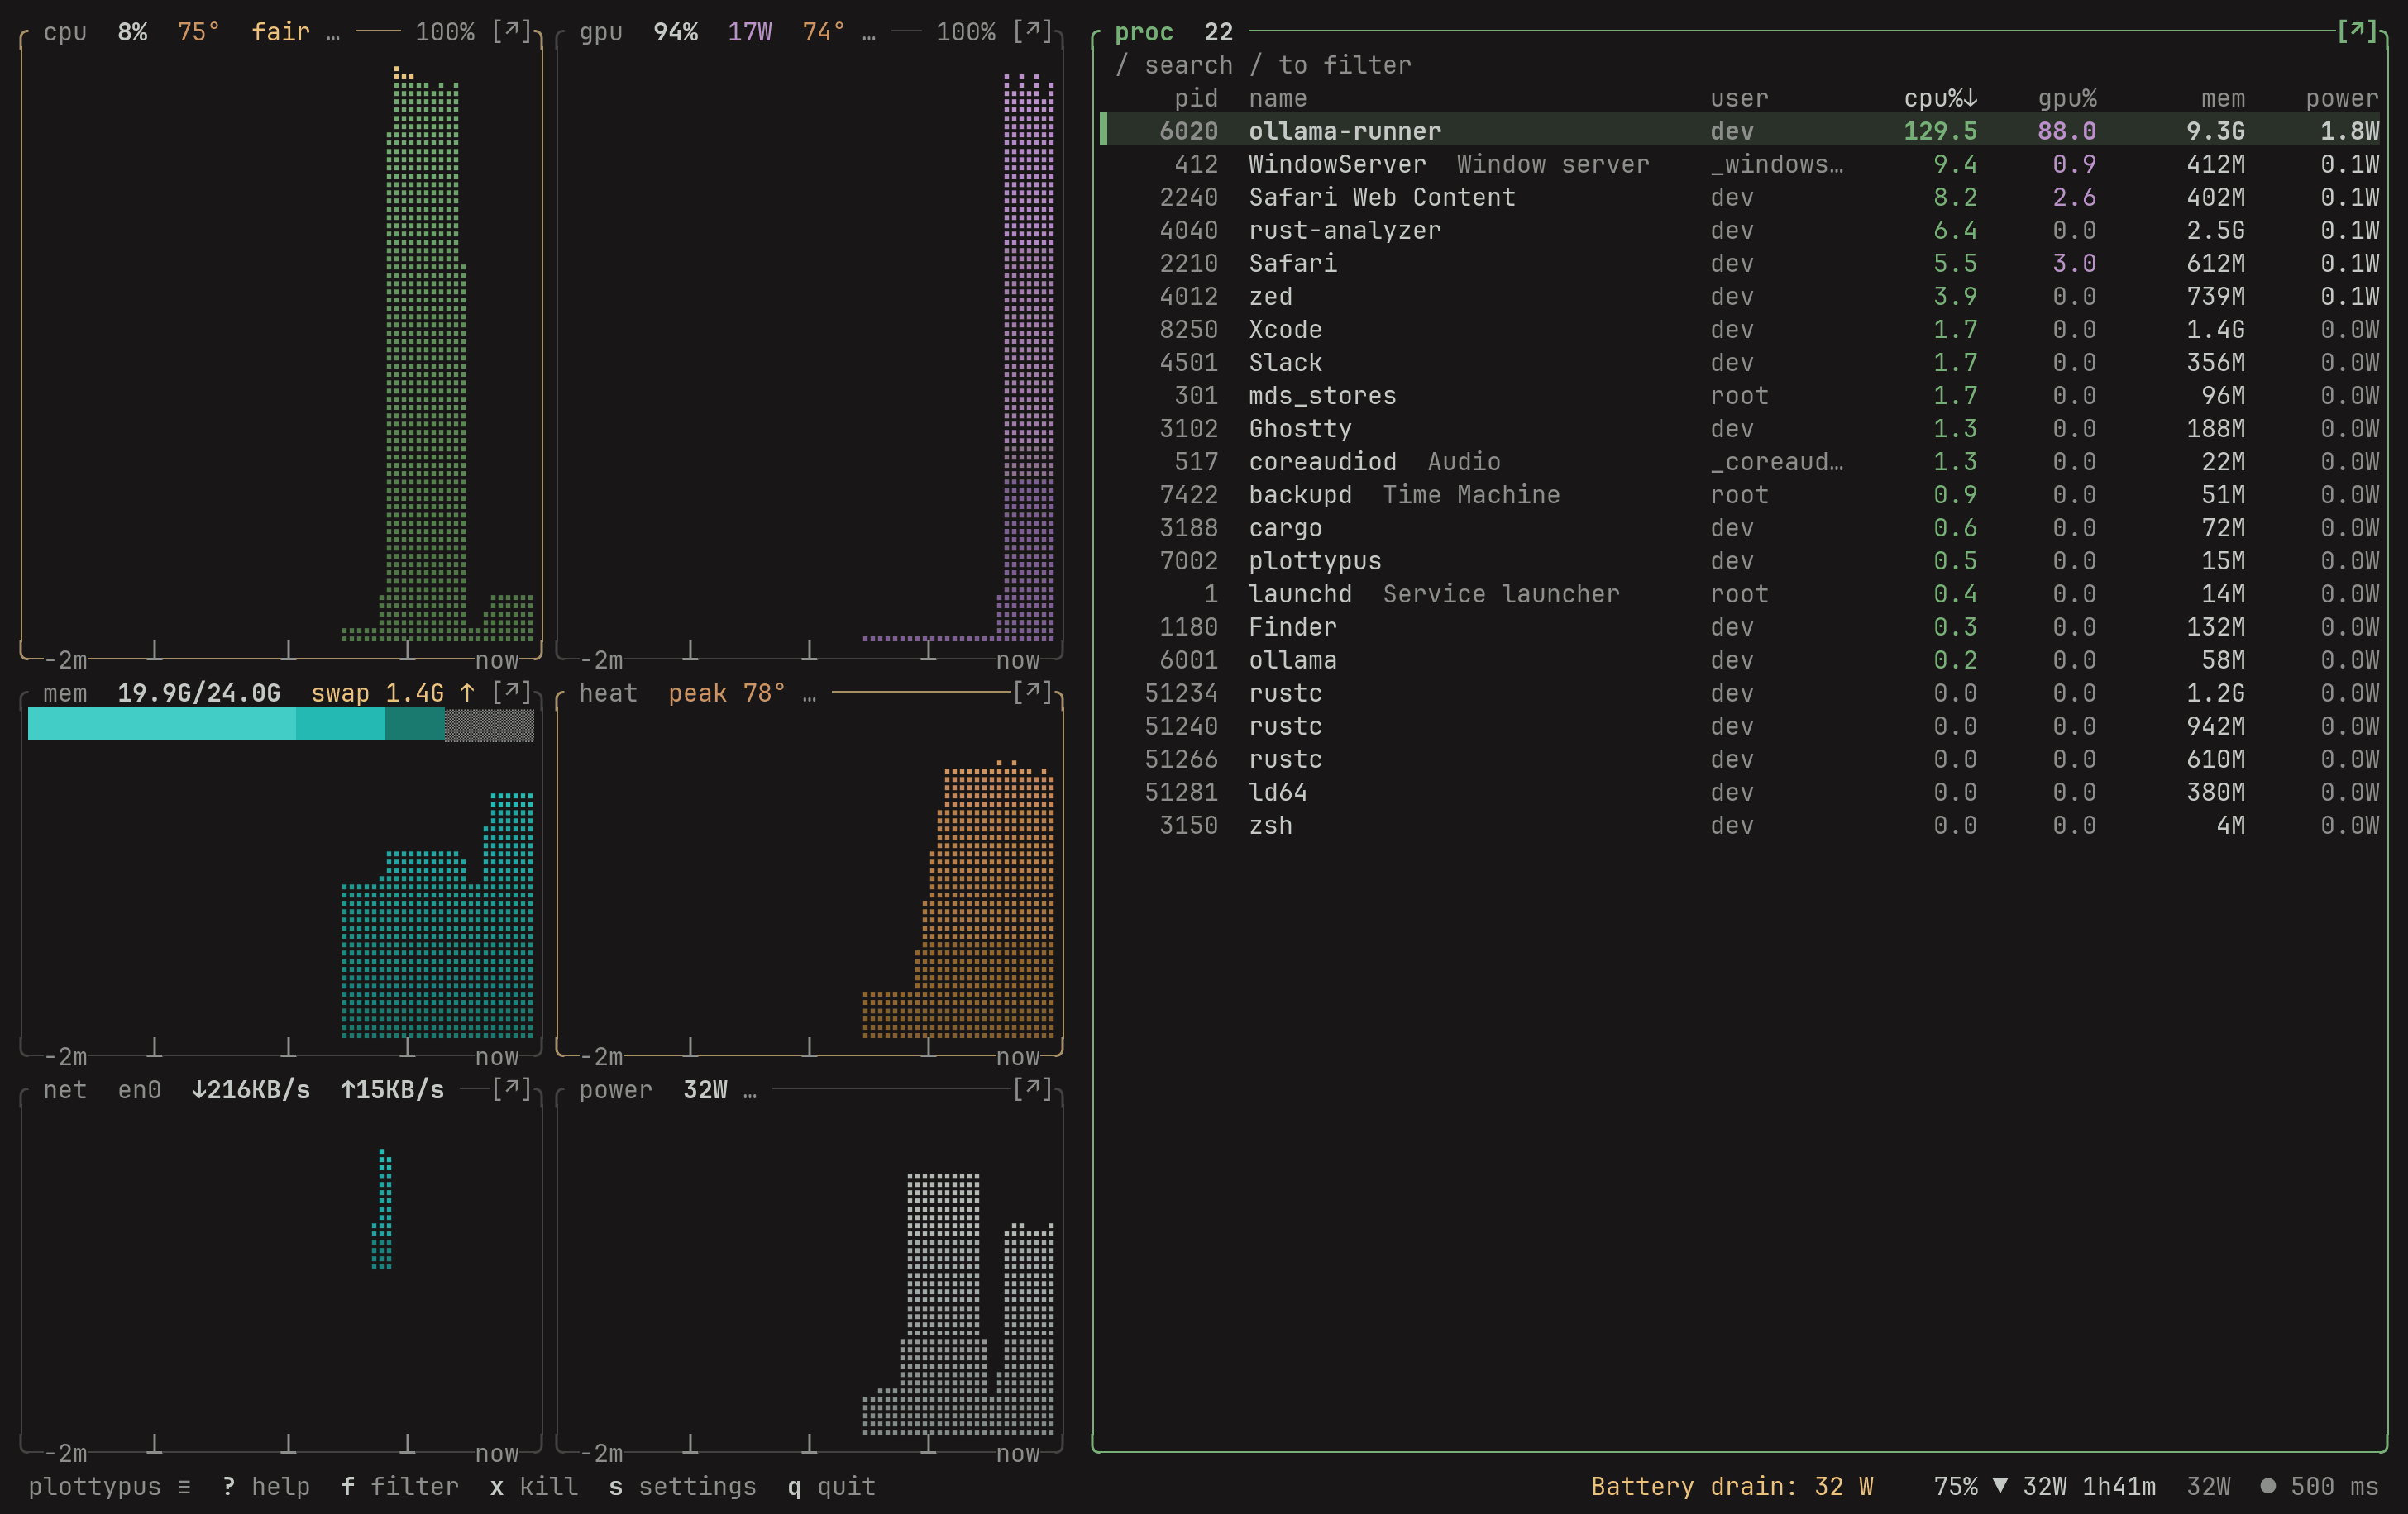Click the memory usage bar
Viewport: 2408px width, 1514px height.
[x=281, y=725]
